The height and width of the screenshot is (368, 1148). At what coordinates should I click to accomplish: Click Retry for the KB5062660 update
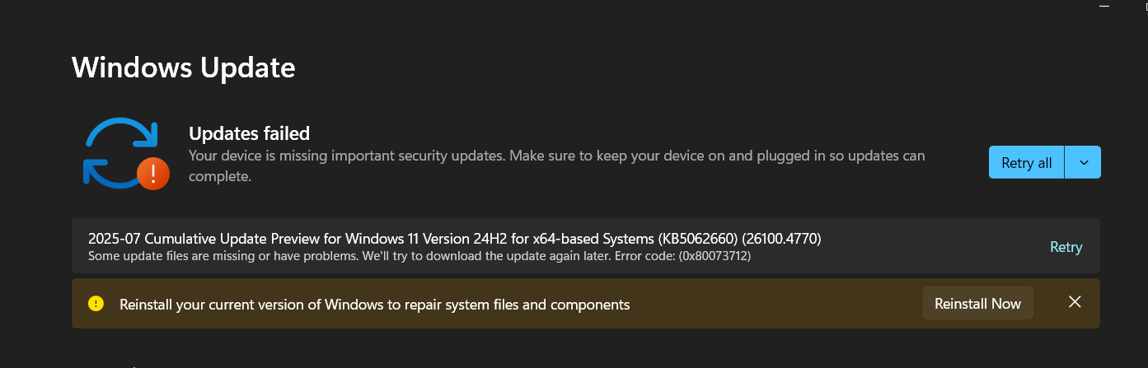[1066, 246]
